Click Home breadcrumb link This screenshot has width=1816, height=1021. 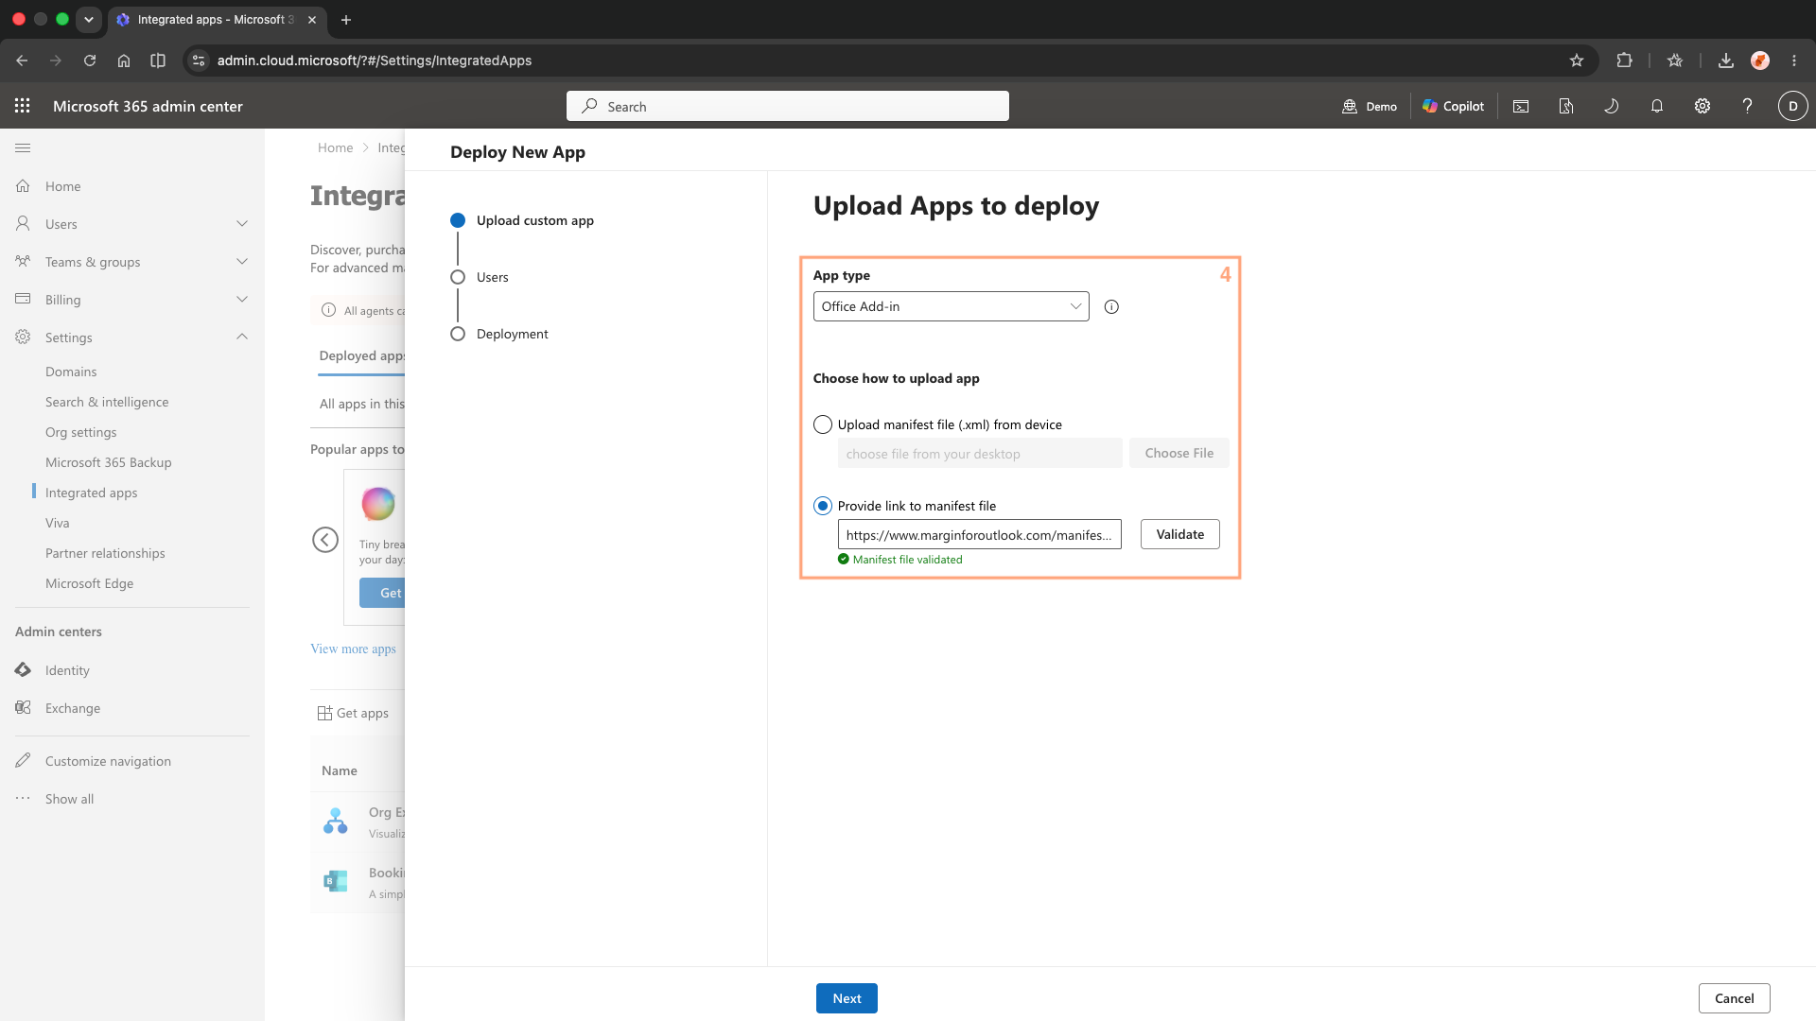pos(335,147)
